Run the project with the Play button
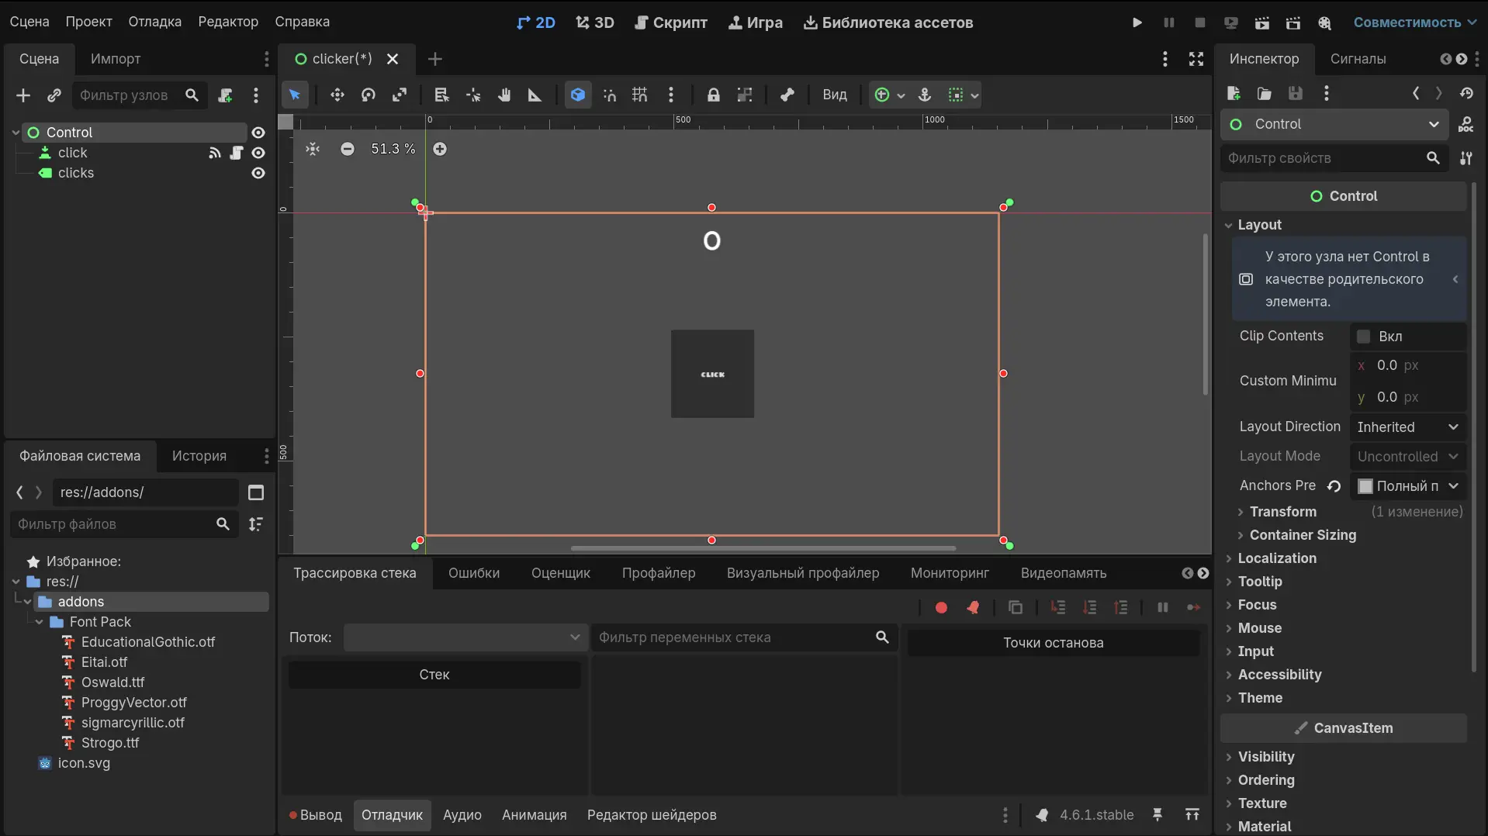1488x836 pixels. pos(1136,22)
